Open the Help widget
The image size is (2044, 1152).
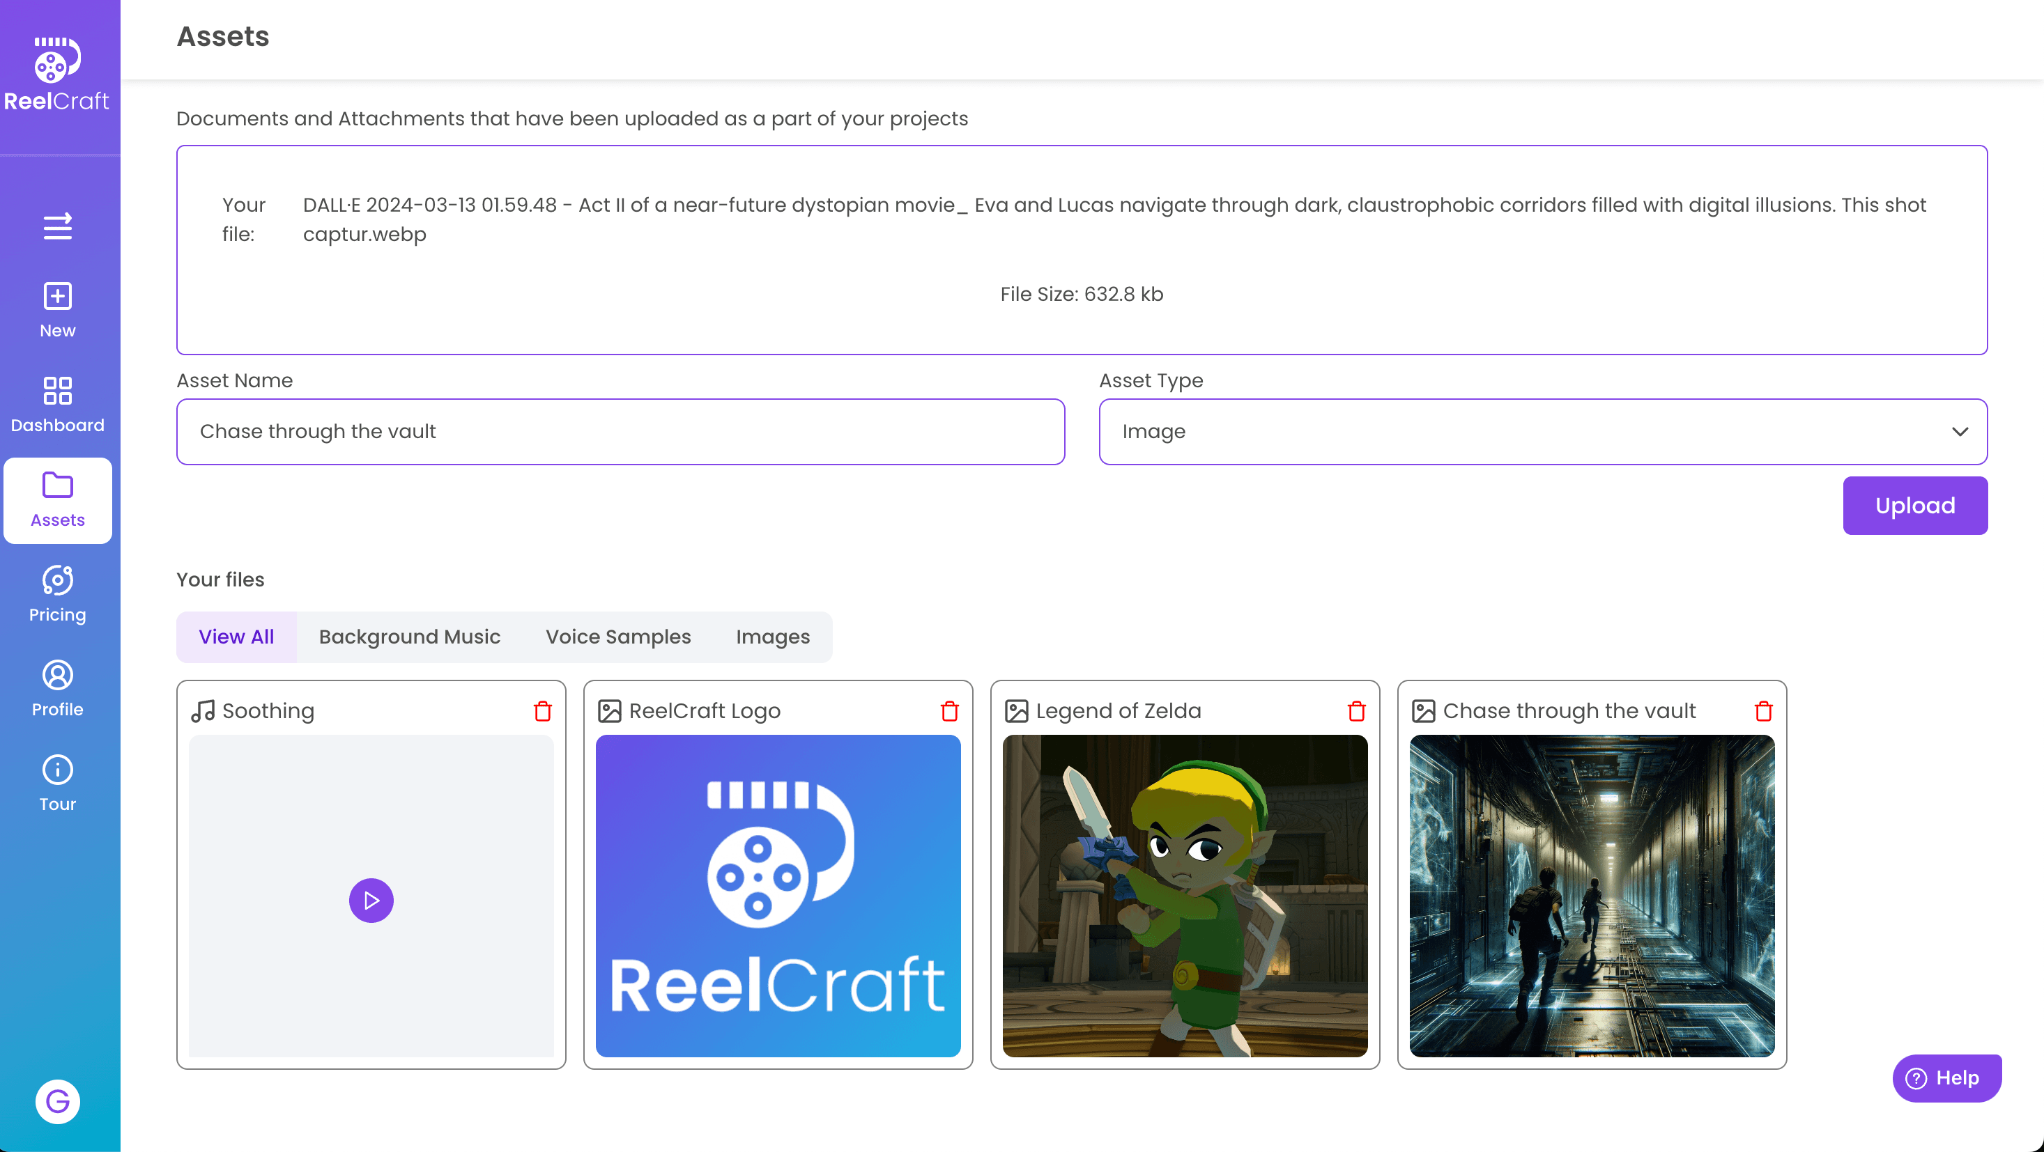tap(1946, 1078)
